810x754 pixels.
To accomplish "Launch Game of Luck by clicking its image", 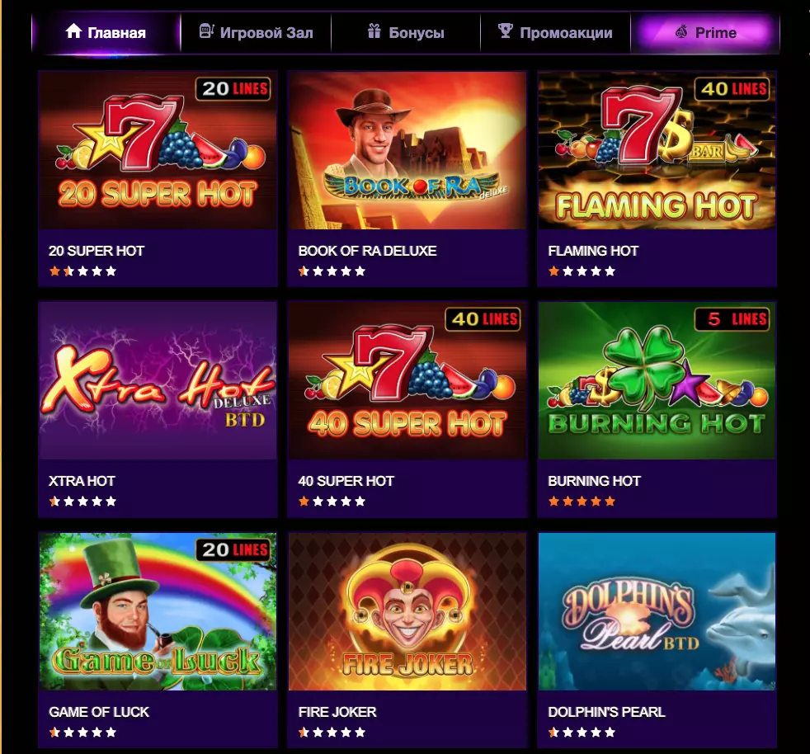I will click(158, 611).
